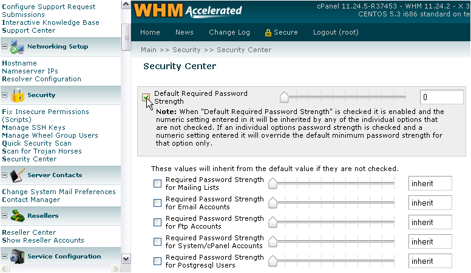Image resolution: width=471 pixels, height=273 pixels.
Task: Click the Secure padlock icon in navbar
Action: [x=268, y=33]
